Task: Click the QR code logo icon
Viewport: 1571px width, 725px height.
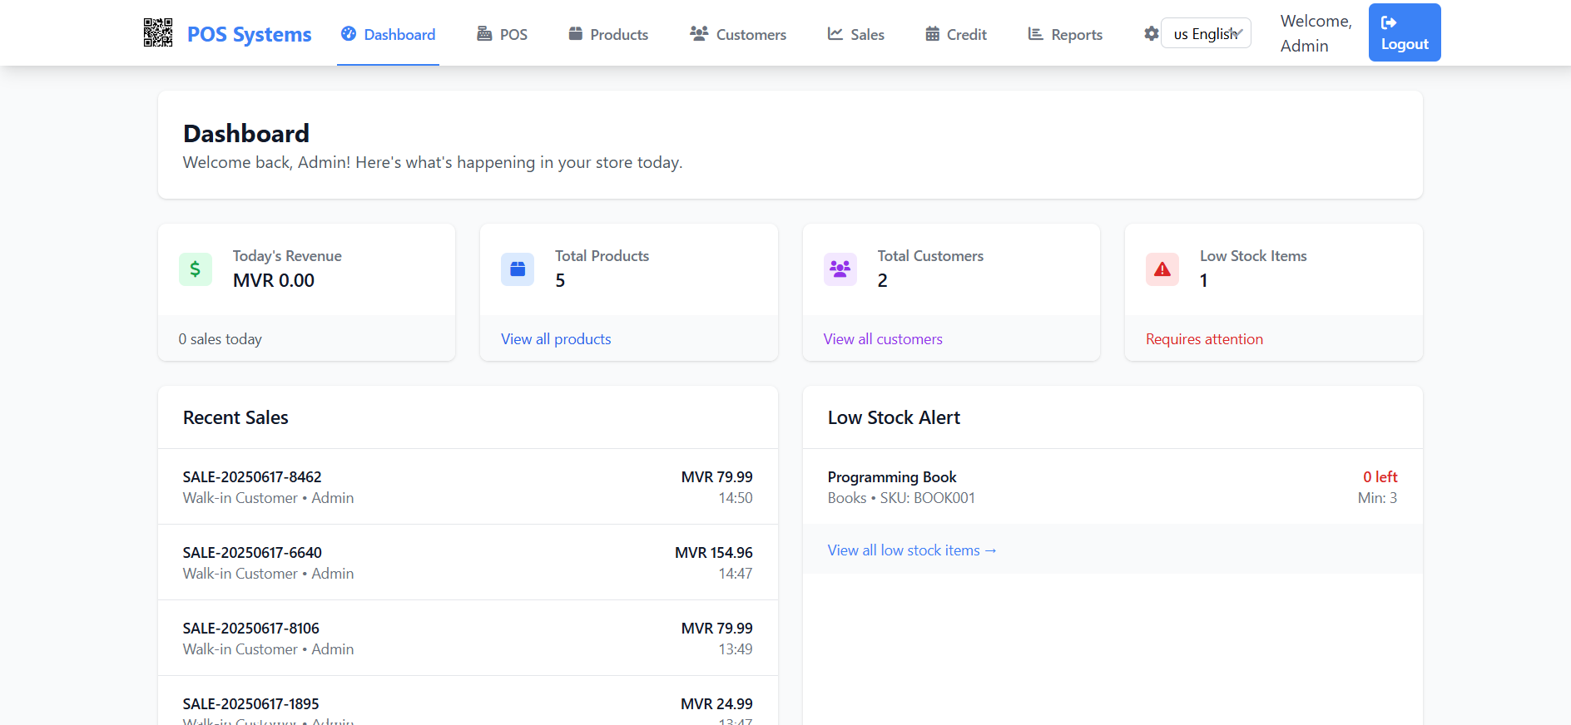Action: 158,33
